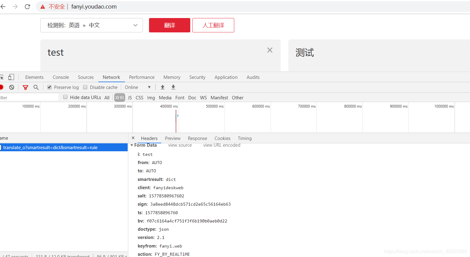Image resolution: width=470 pixels, height=257 pixels.
Task: Clear the translation input with the X icon
Action: (270, 50)
